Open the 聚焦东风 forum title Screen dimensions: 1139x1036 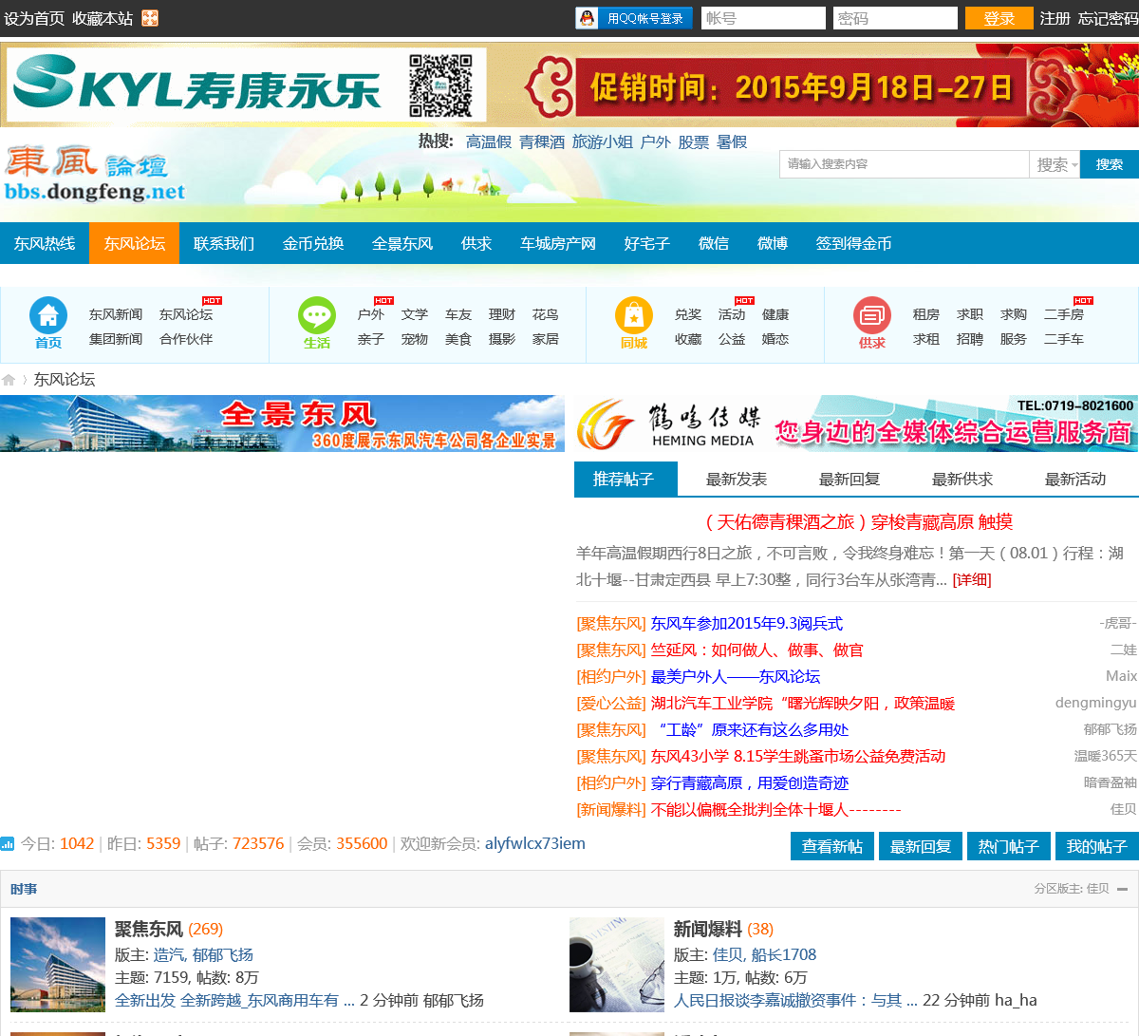pos(149,929)
